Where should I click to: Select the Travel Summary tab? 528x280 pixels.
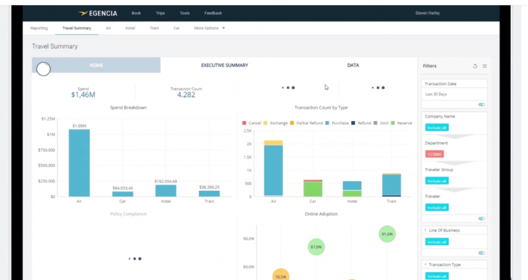pyautogui.click(x=77, y=28)
